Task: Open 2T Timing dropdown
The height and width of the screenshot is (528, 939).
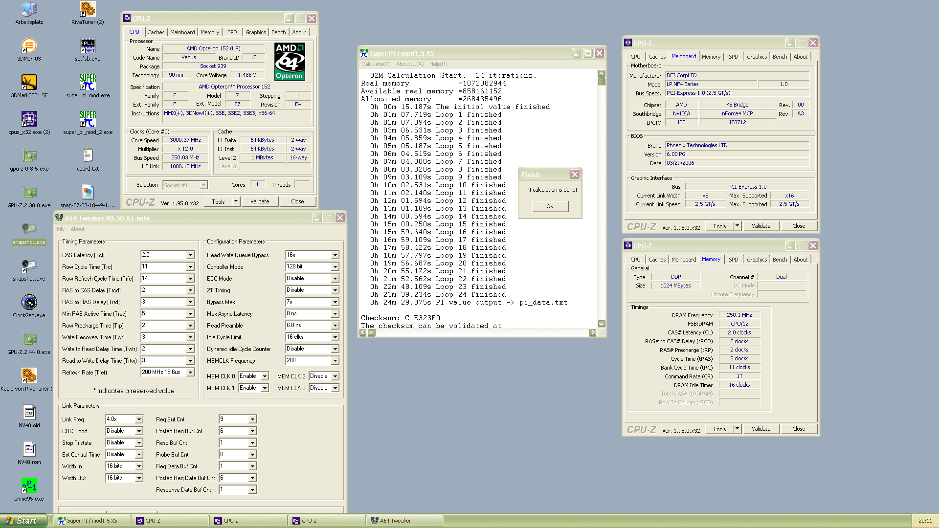Action: [x=335, y=290]
